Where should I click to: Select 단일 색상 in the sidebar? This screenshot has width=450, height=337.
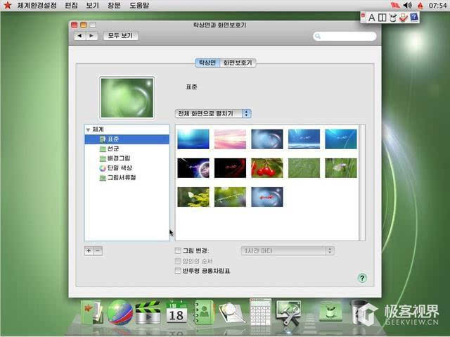118,168
